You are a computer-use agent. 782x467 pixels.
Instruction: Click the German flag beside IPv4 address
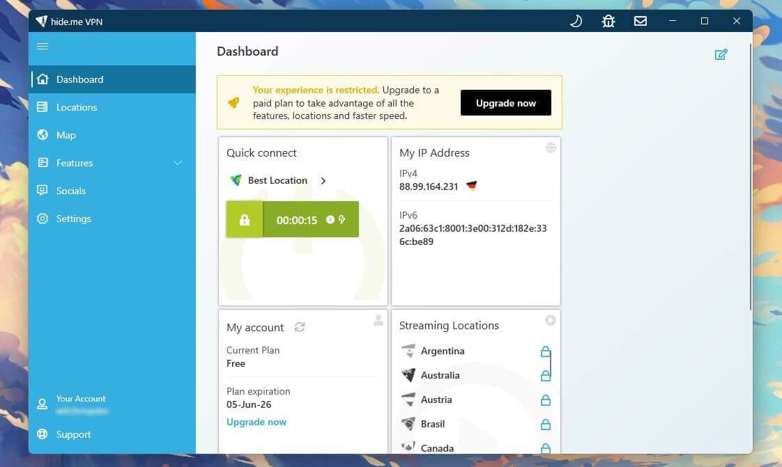point(471,187)
